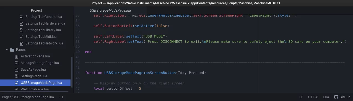This screenshot has width=353, height=101.
Task: Click the "end" keyword on line 40
Action: pyautogui.click(x=88, y=52)
